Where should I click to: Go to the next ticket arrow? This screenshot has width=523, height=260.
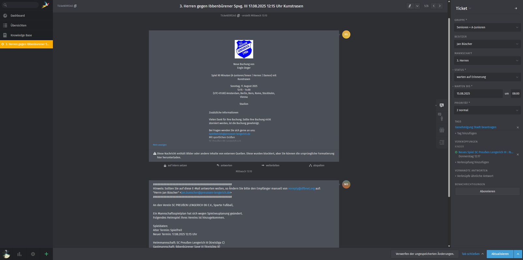[x=440, y=6]
